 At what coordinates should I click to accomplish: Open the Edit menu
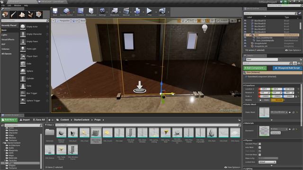[9, 5]
